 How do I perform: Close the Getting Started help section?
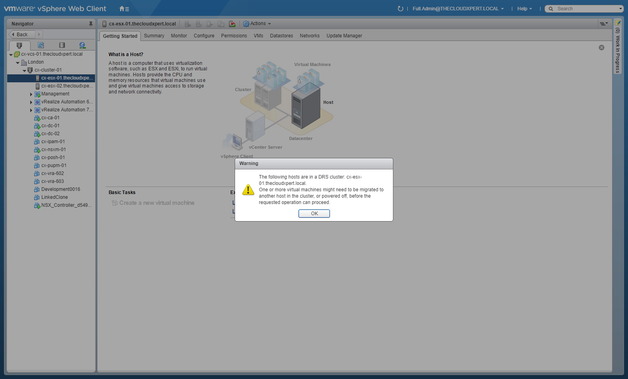pyautogui.click(x=601, y=48)
